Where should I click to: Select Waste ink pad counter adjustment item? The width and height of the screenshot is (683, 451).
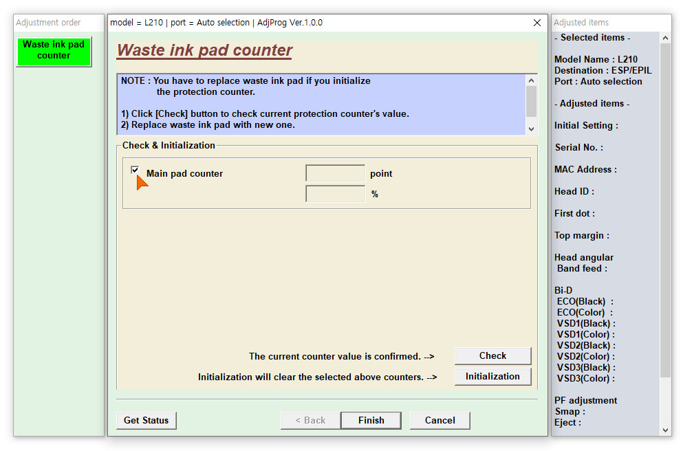pos(54,52)
